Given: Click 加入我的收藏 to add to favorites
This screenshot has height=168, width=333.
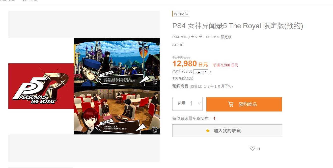Looking at the screenshot, I should 227,131.
